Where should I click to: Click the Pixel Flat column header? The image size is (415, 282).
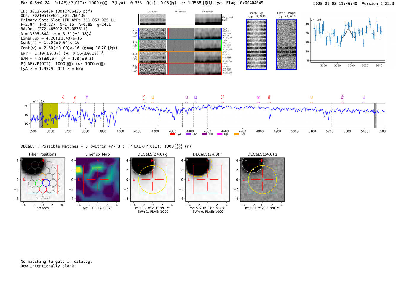coord(181,12)
